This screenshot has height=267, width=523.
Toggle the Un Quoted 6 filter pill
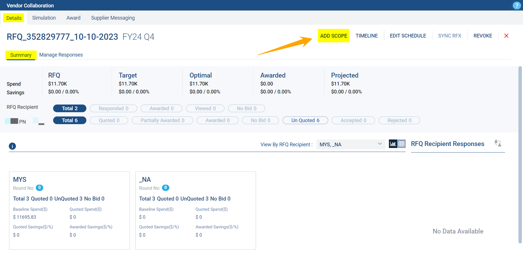(x=305, y=120)
